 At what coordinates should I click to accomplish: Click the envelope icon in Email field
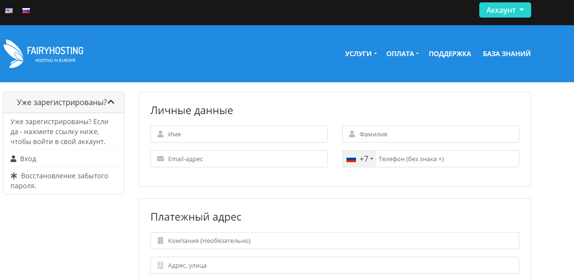(x=160, y=159)
